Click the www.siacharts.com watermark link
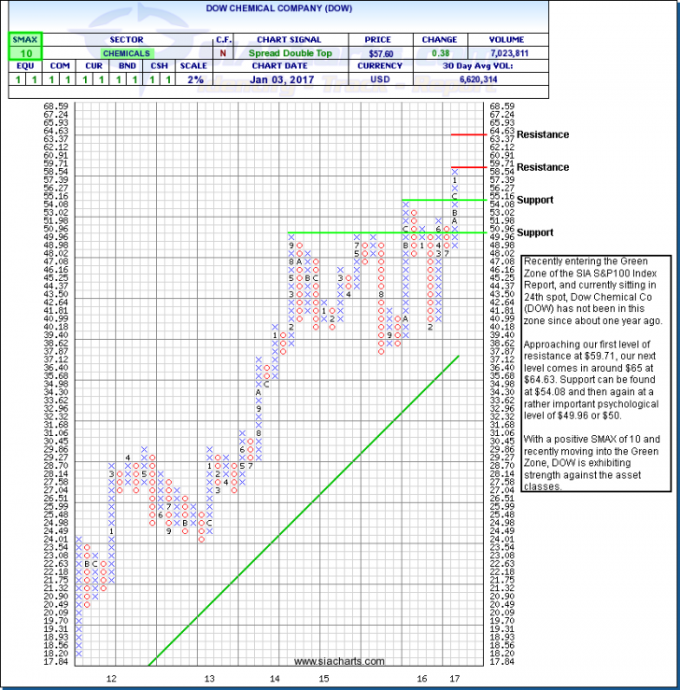The width and height of the screenshot is (680, 690). [339, 661]
